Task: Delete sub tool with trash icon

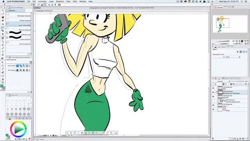Action: pyautogui.click(x=31, y=54)
